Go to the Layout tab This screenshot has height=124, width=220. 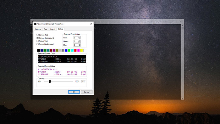53,29
